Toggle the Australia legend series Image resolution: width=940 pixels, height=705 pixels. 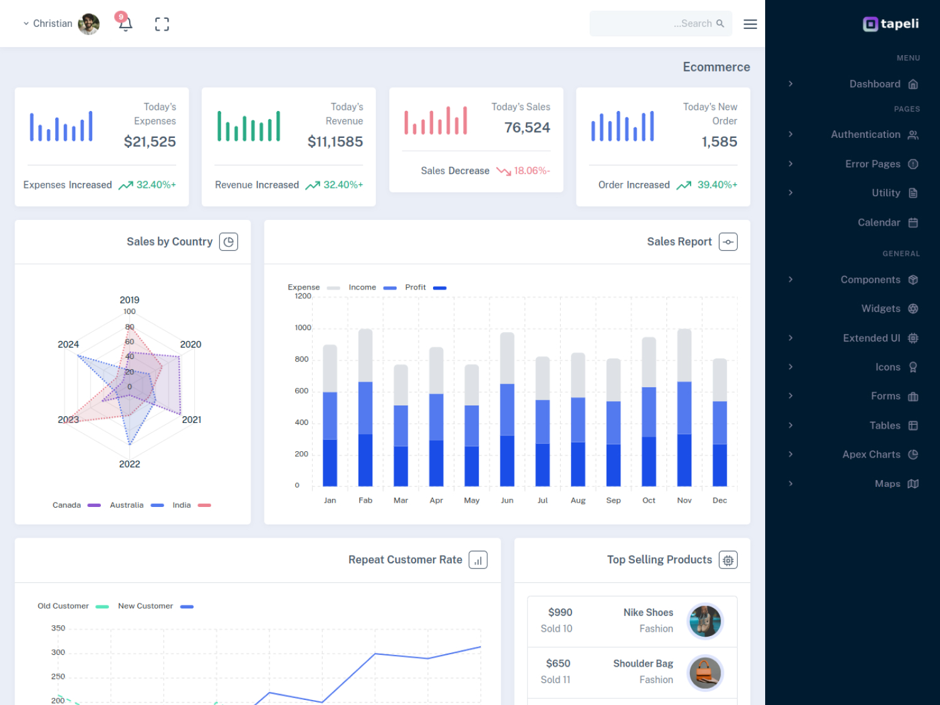click(137, 505)
